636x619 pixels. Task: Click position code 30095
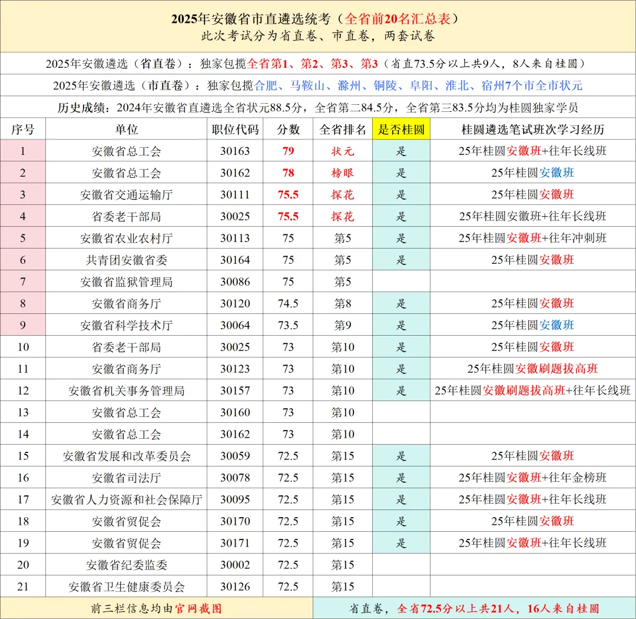pyautogui.click(x=235, y=499)
